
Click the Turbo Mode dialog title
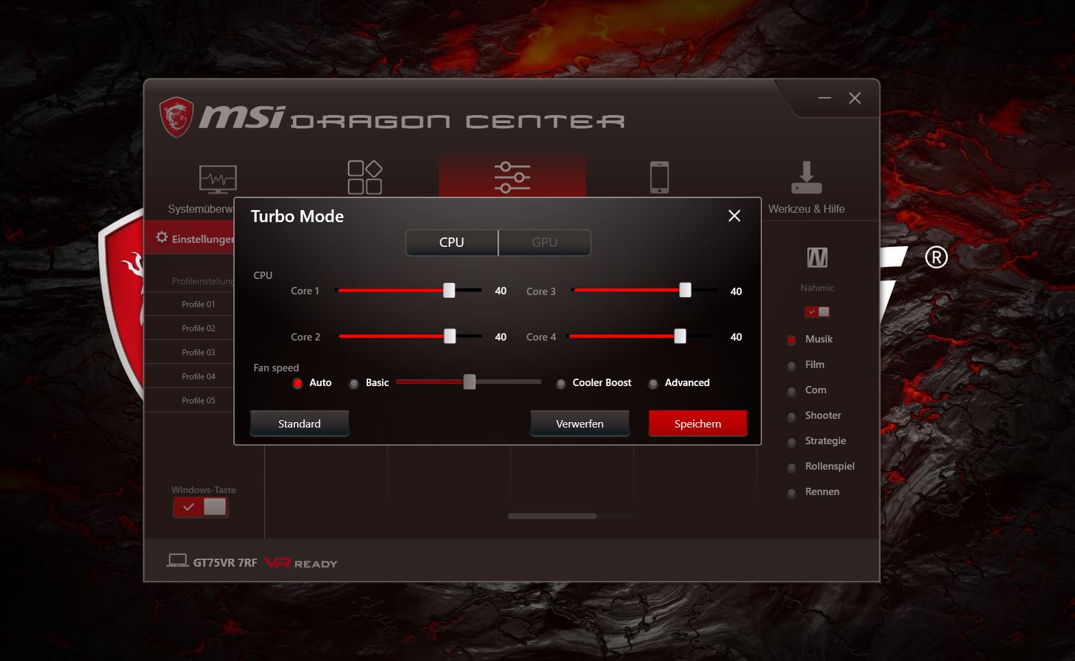click(x=297, y=216)
